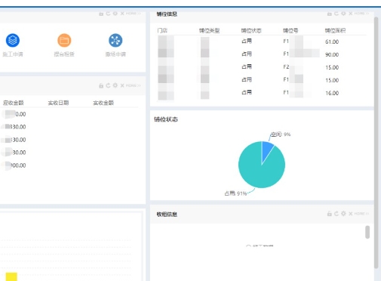This screenshot has width=381, height=281.
Task: Expand MORE link above 应收金额 table
Action: (134, 85)
